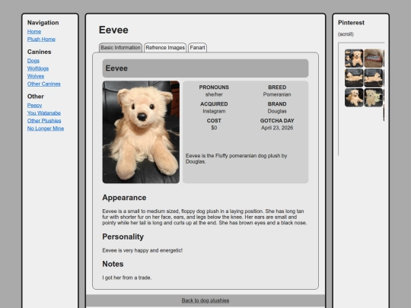
Task: Open Other Plushies link
Action: tap(44, 121)
